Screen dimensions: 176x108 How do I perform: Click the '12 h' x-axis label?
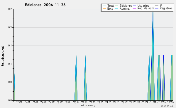(x=92, y=102)
